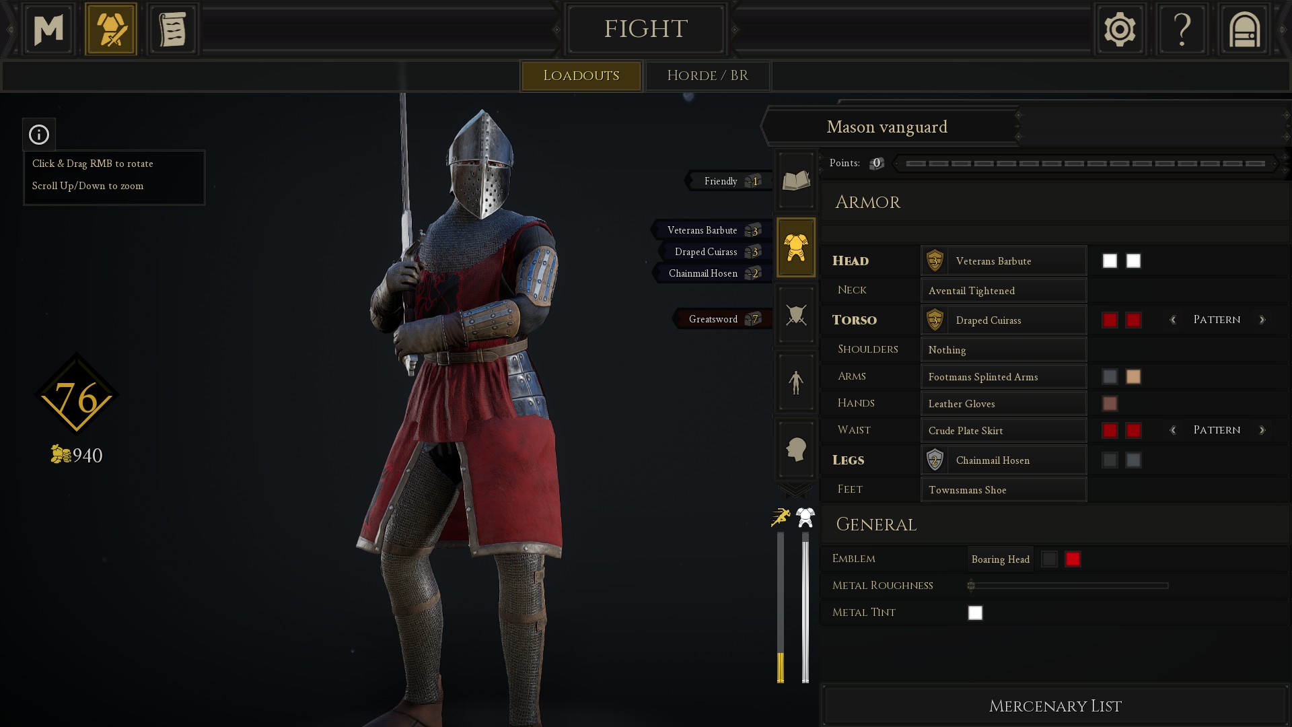Select the Loadouts tab
Screen dimensions: 1292x727
pyautogui.click(x=581, y=75)
